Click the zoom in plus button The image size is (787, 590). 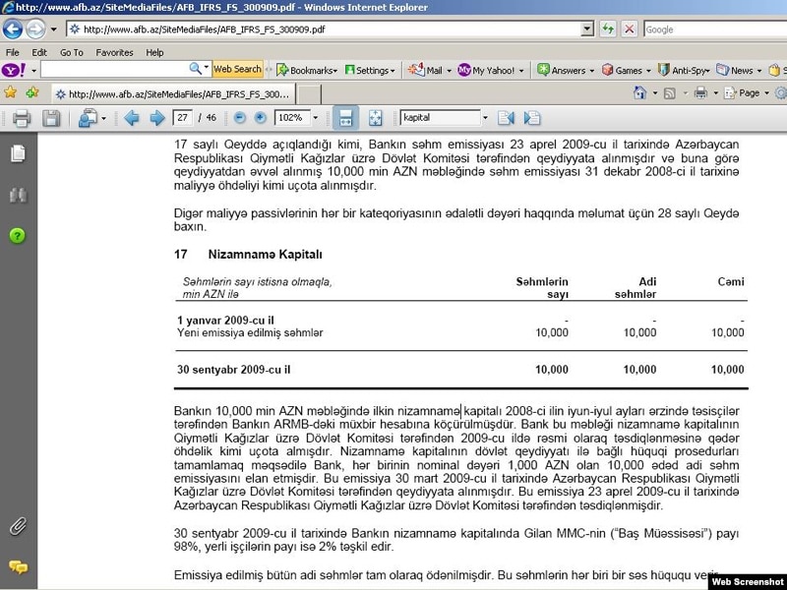pyautogui.click(x=261, y=118)
